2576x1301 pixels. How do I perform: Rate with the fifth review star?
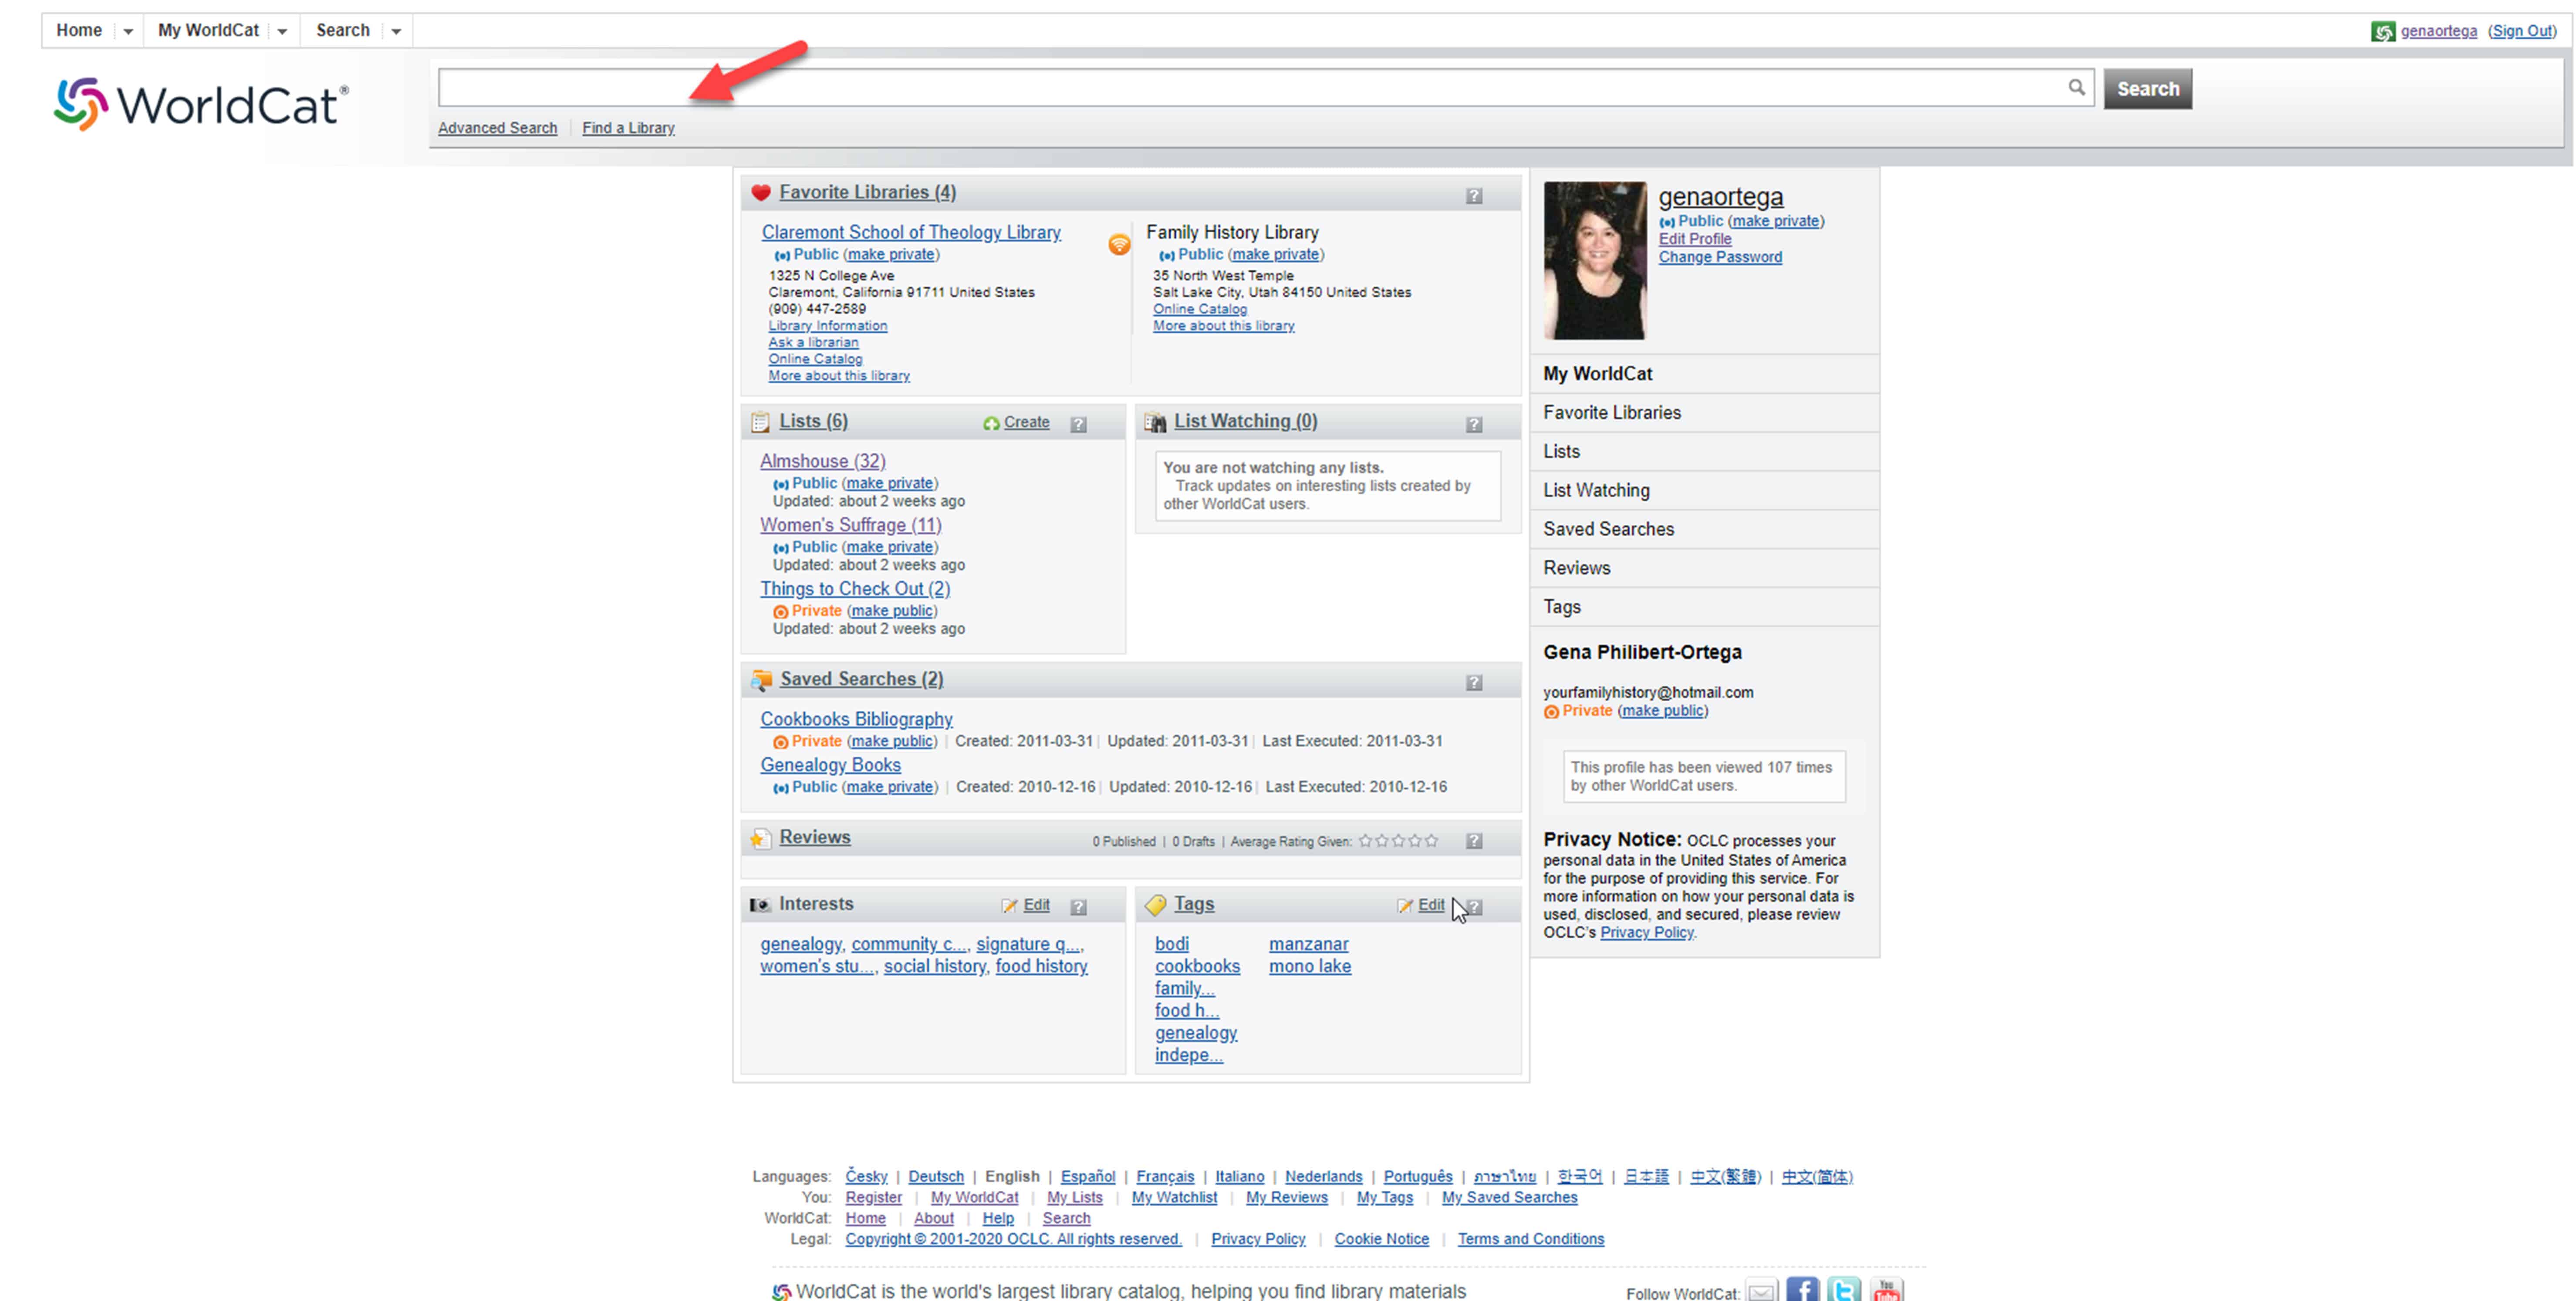(1431, 841)
